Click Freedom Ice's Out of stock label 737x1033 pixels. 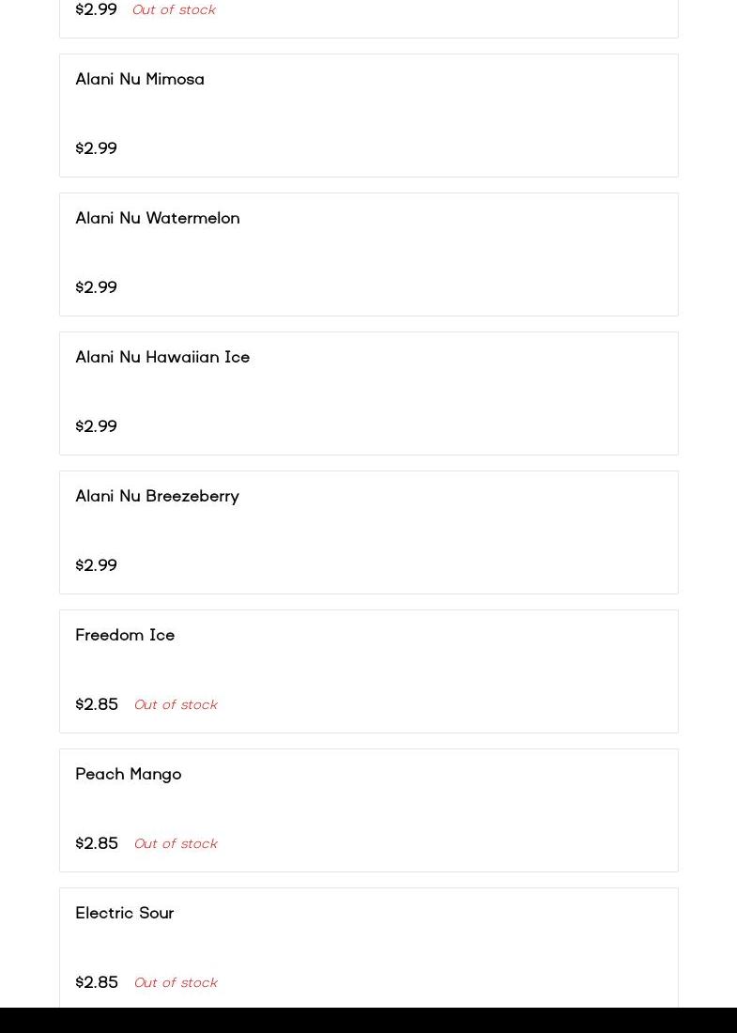tap(175, 705)
